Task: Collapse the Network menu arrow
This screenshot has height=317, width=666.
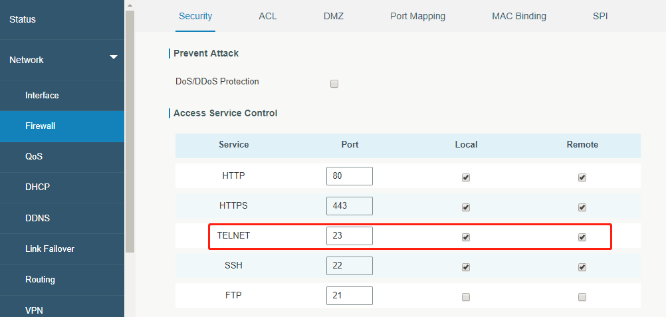Action: pyautogui.click(x=114, y=57)
